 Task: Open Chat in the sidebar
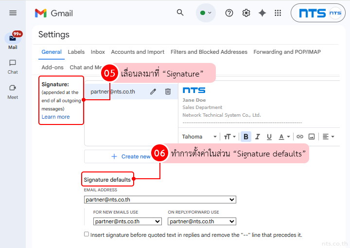[13, 67]
